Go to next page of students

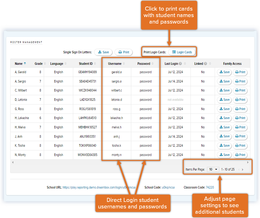click(x=243, y=170)
